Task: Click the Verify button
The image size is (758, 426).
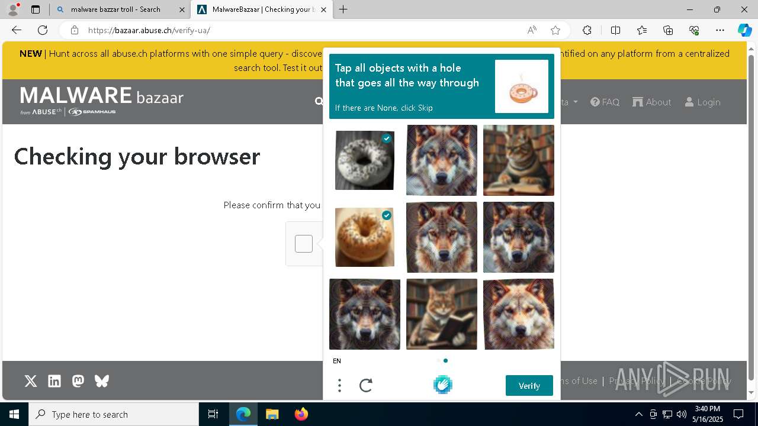Action: [x=529, y=386]
